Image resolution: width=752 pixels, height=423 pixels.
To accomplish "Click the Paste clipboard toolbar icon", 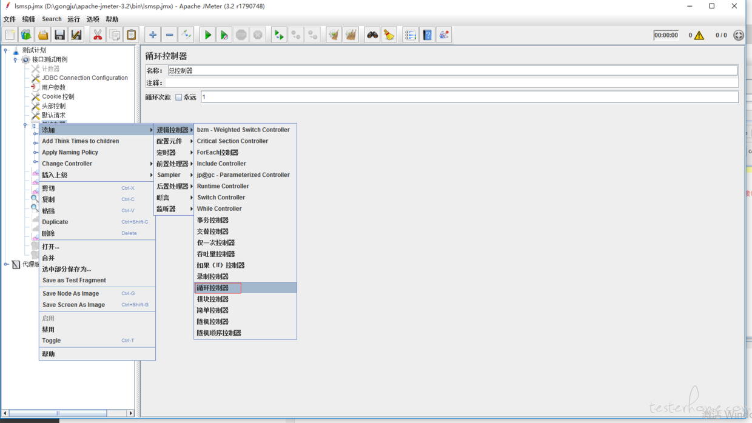I will click(x=132, y=35).
